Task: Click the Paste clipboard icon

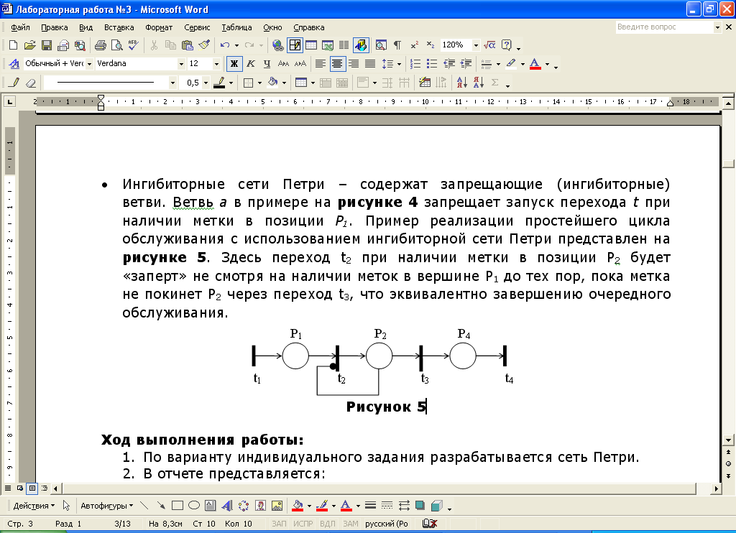Action: 188,45
